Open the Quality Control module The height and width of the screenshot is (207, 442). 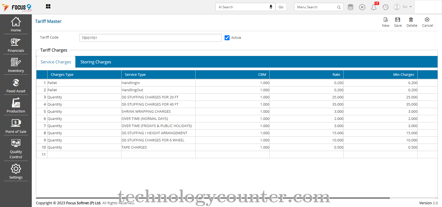click(16, 149)
